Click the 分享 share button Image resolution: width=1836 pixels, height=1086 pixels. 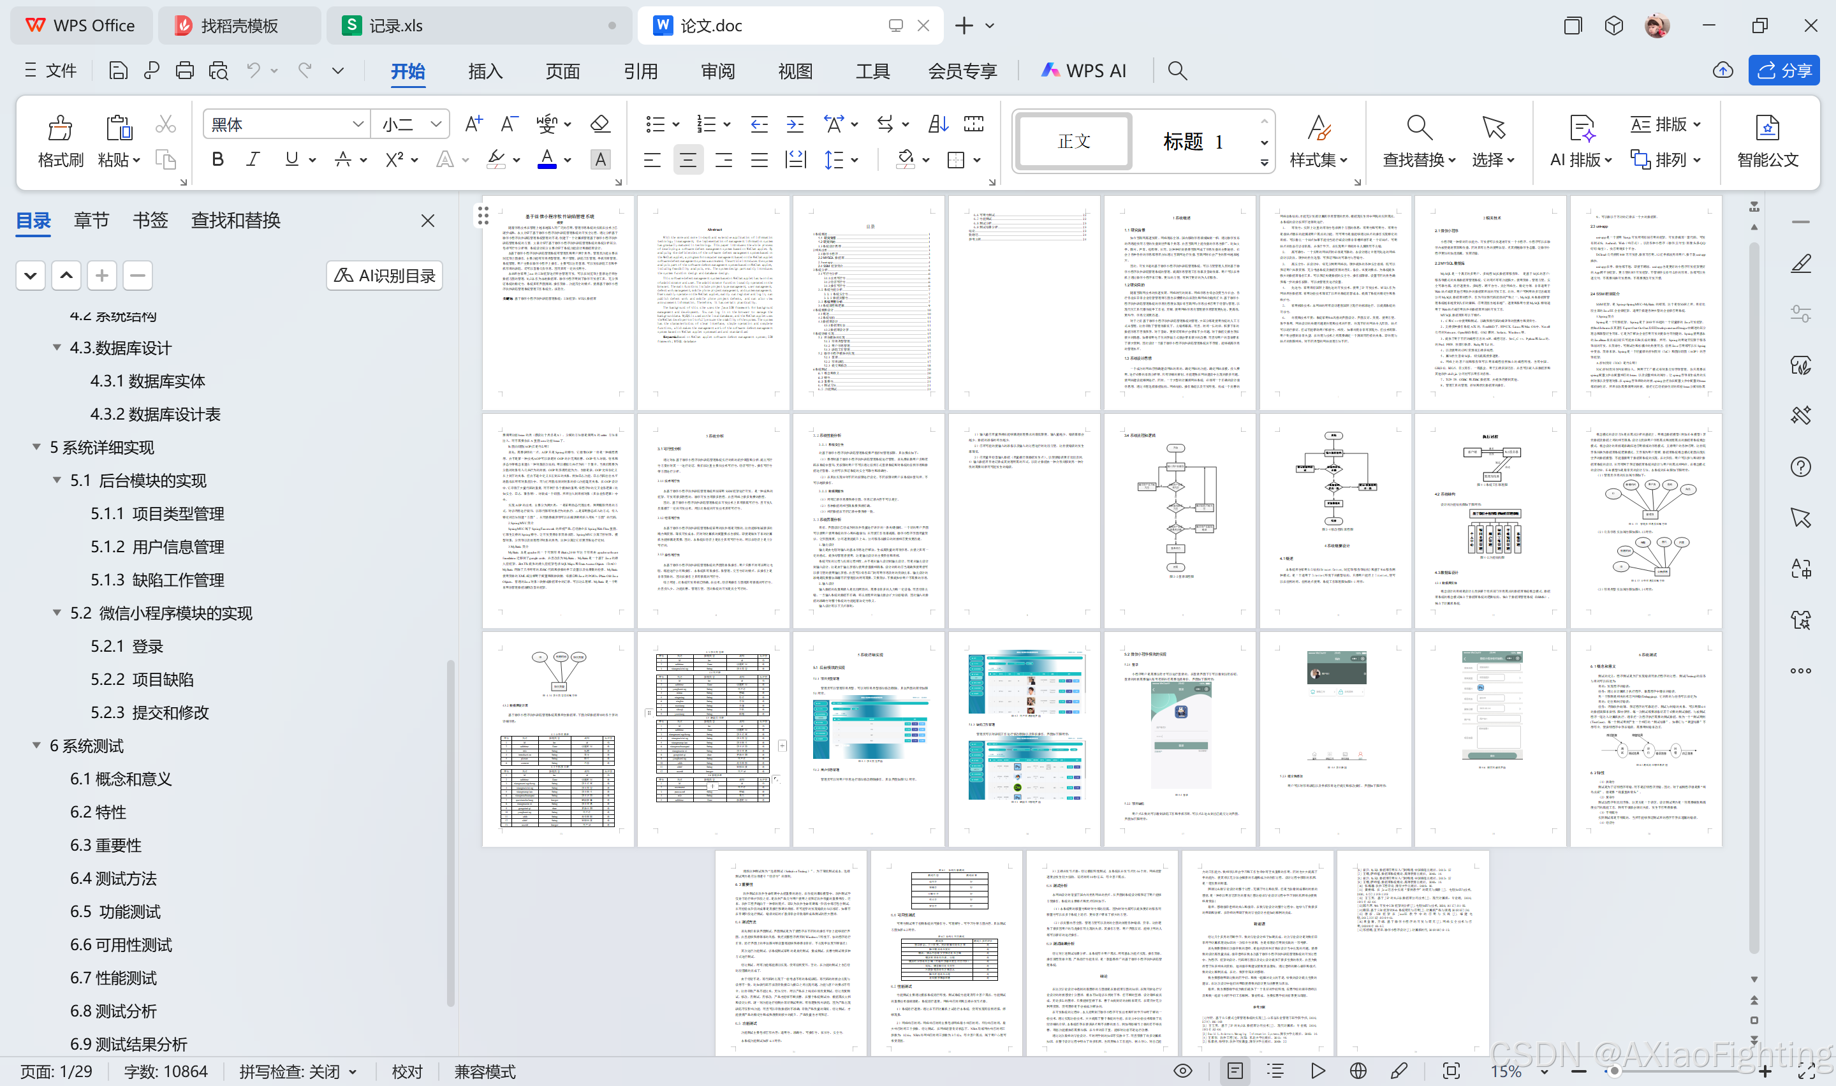point(1783,70)
